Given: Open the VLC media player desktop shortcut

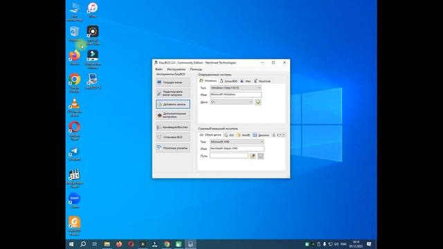Looking at the screenshot, I should [x=75, y=107].
